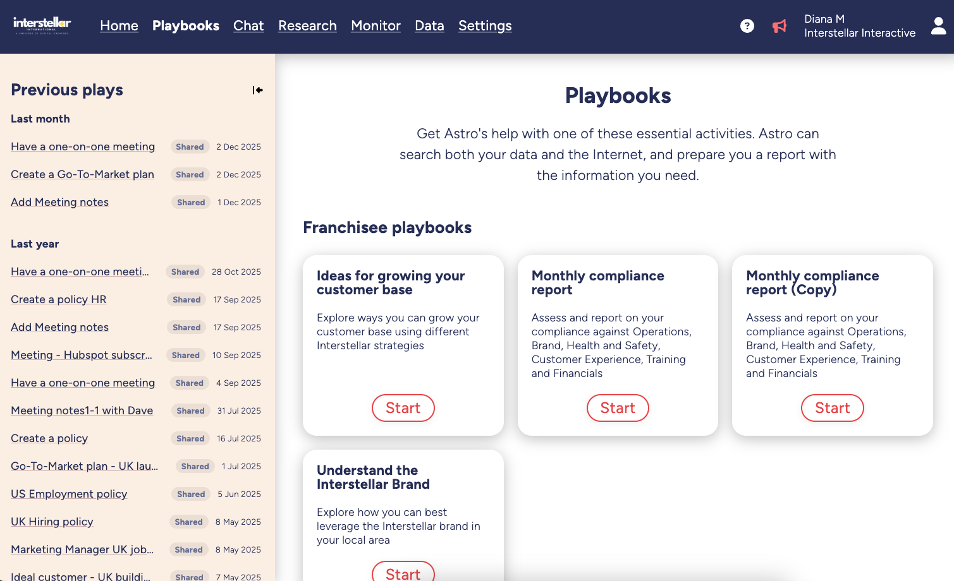The width and height of the screenshot is (954, 581).
Task: Open the Research section
Action: 307,26
